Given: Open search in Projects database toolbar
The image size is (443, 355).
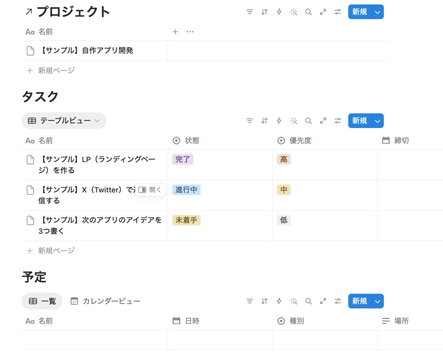Looking at the screenshot, I should click(x=308, y=12).
